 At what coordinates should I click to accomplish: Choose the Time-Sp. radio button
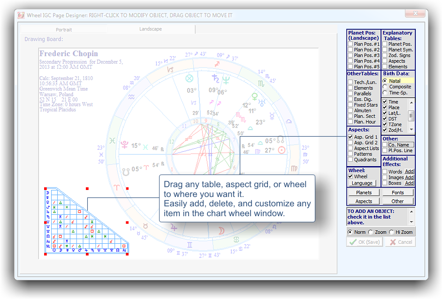coord(385,93)
